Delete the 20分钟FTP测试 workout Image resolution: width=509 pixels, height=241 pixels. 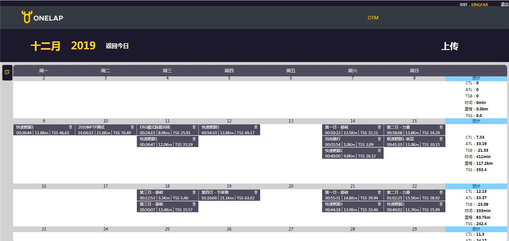(132, 127)
